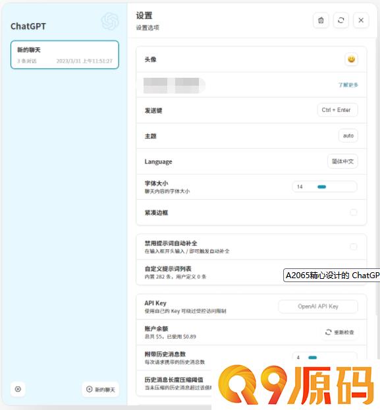Open the Language dropdown showing 简体中文
This screenshot has height=410, width=380.
pos(342,161)
